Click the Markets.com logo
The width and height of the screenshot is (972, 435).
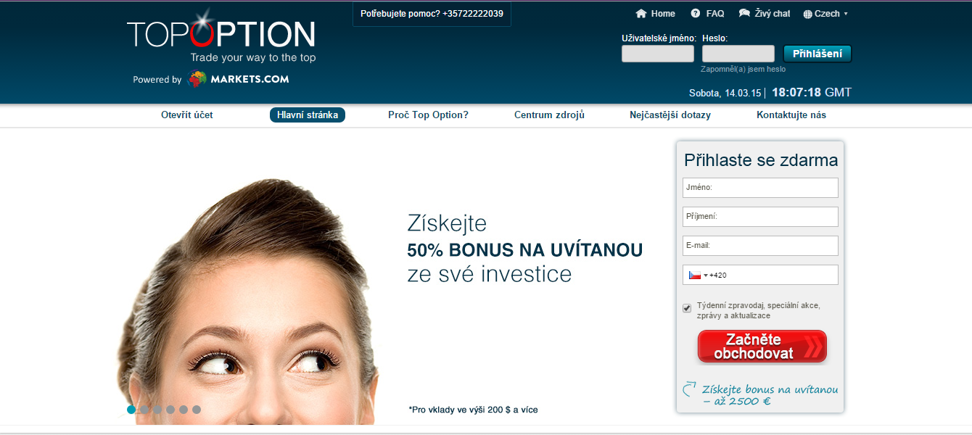coord(239,79)
